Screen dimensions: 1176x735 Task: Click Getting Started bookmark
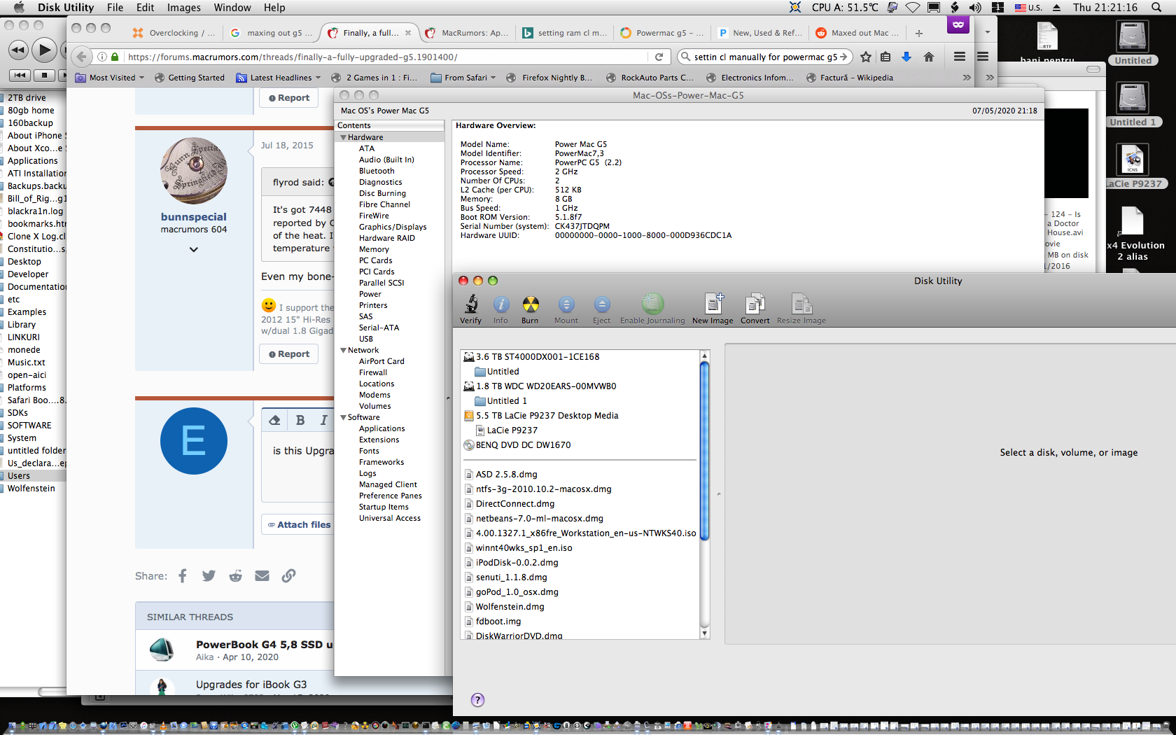(190, 78)
